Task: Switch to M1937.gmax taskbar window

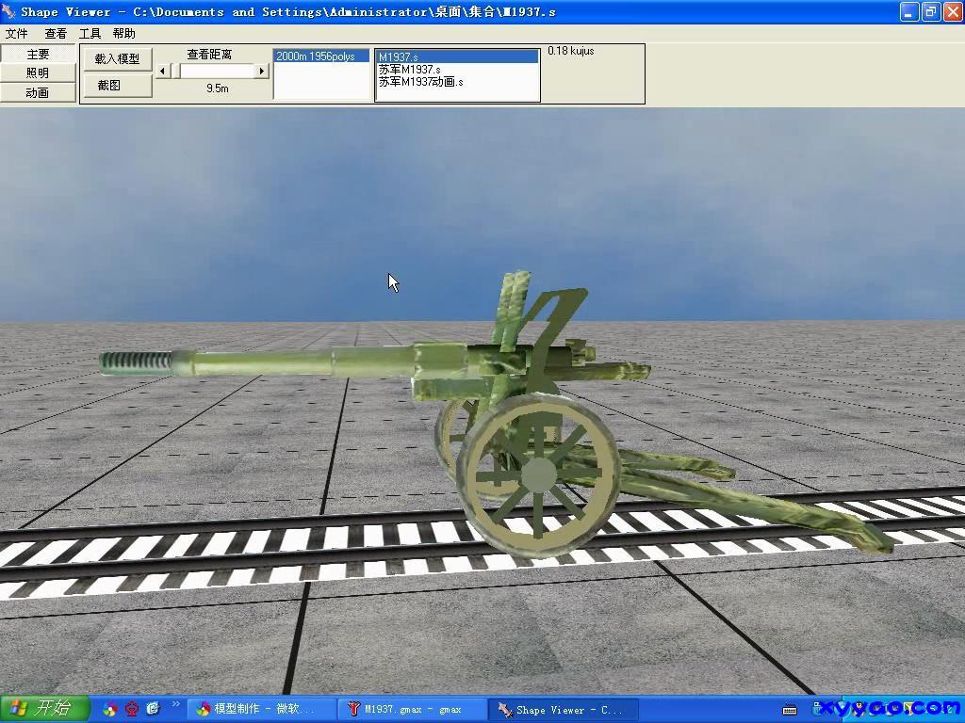Action: click(412, 709)
